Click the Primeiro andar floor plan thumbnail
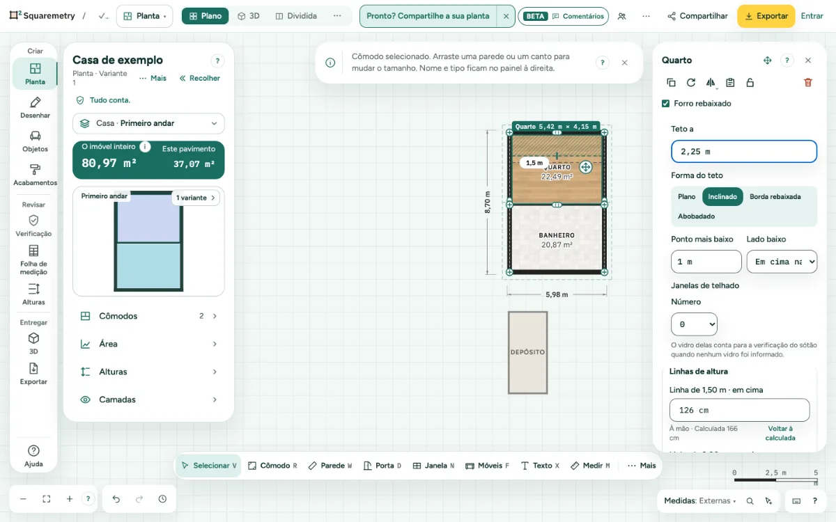 (x=148, y=242)
